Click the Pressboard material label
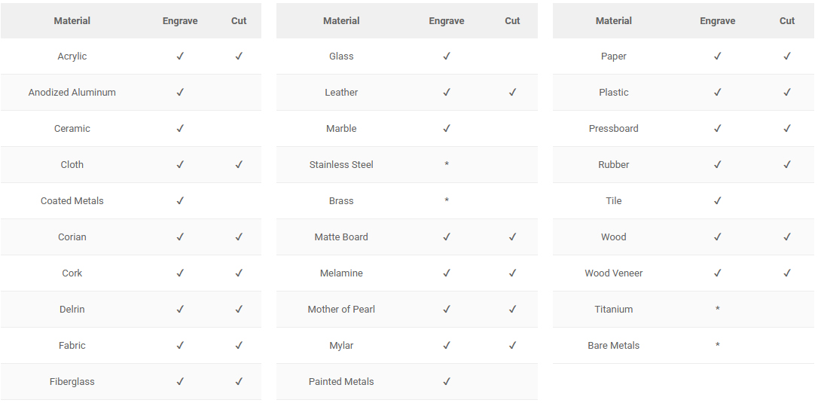Viewport: 818px width, 403px height. (x=614, y=129)
